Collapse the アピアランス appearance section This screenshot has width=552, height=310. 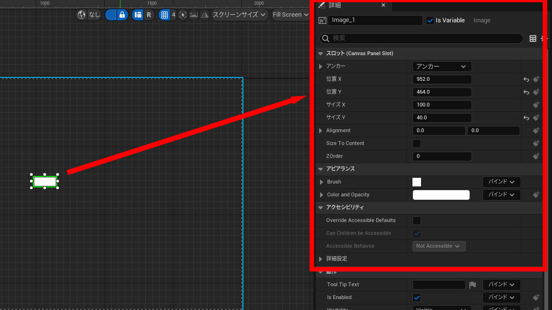pyautogui.click(x=320, y=169)
